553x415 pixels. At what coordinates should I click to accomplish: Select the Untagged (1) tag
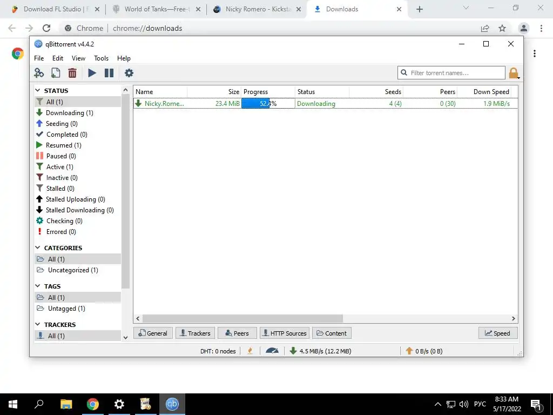pos(78,309)
